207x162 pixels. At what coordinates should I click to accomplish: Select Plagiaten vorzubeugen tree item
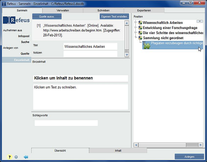click(173, 45)
